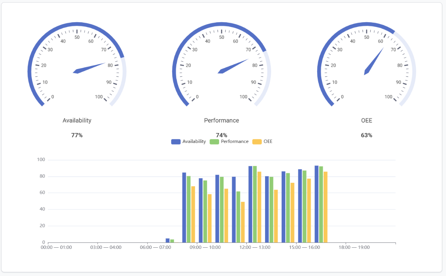Click the 09:00 — 10:00 axis label
Image resolution: width=446 pixels, height=276 pixels.
click(x=205, y=247)
